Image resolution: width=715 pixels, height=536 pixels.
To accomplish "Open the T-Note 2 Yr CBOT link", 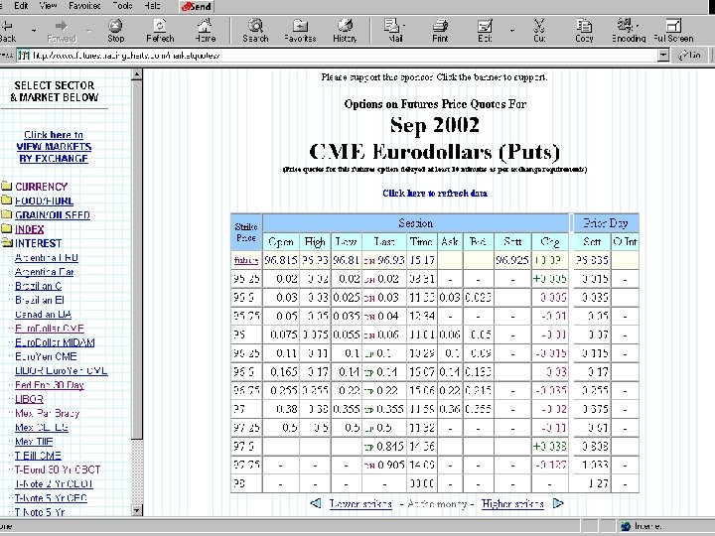I will click(x=54, y=483).
